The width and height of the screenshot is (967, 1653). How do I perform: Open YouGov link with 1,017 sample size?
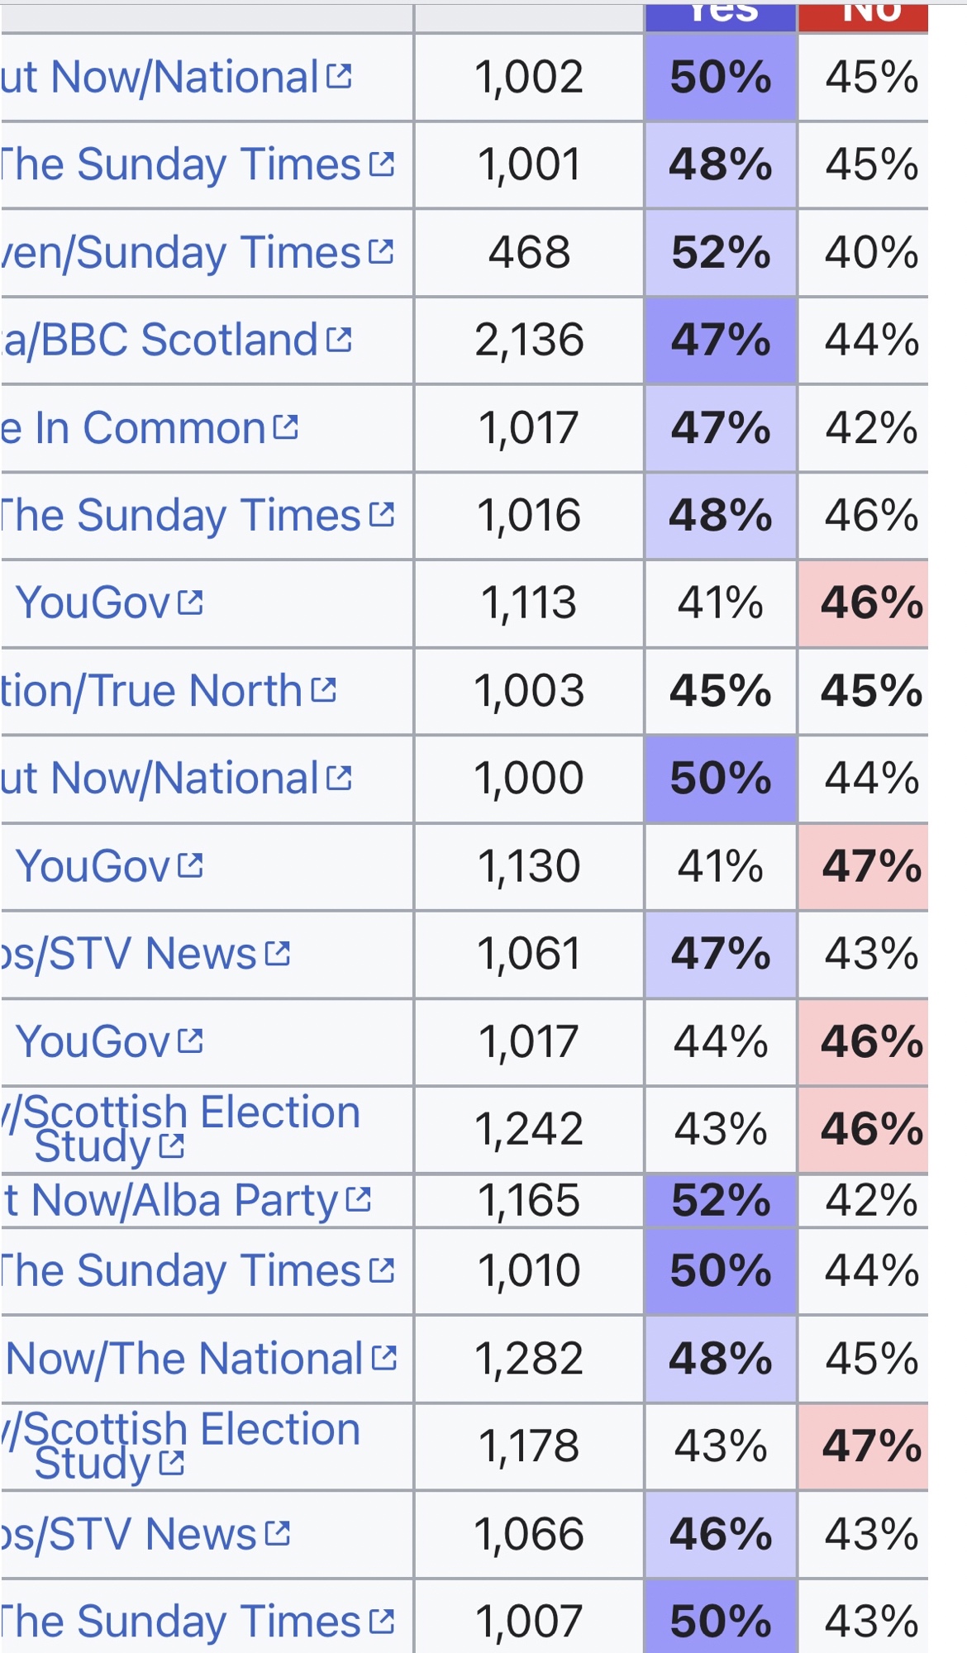point(93,1041)
